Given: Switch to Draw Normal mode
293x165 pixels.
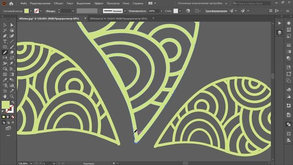Looking at the screenshot, I should pyautogui.click(x=4, y=122).
